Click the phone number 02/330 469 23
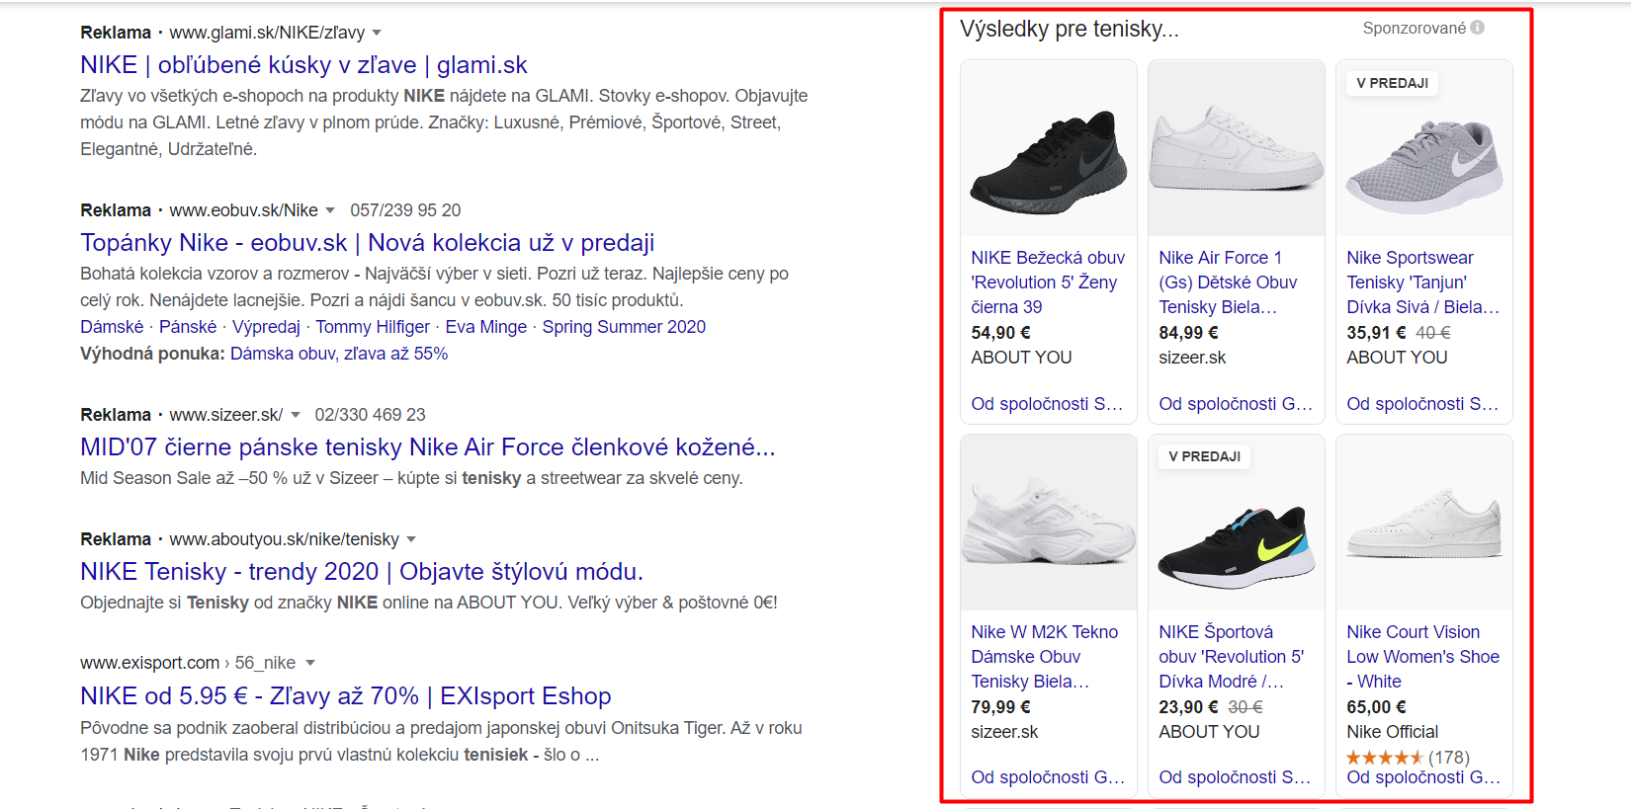 370,415
